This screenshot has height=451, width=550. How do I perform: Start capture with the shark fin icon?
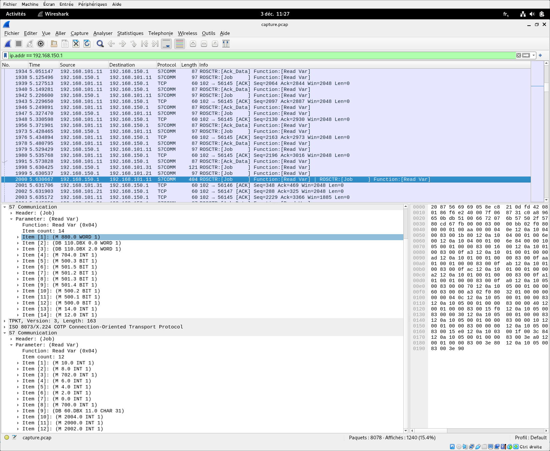(x=8, y=44)
